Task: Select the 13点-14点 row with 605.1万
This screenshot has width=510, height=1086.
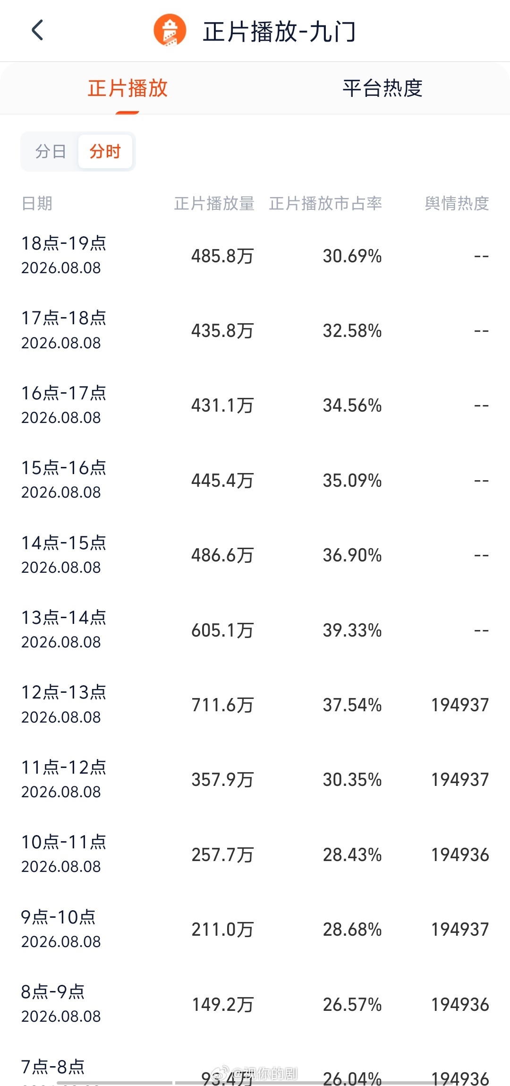Action: coord(255,630)
